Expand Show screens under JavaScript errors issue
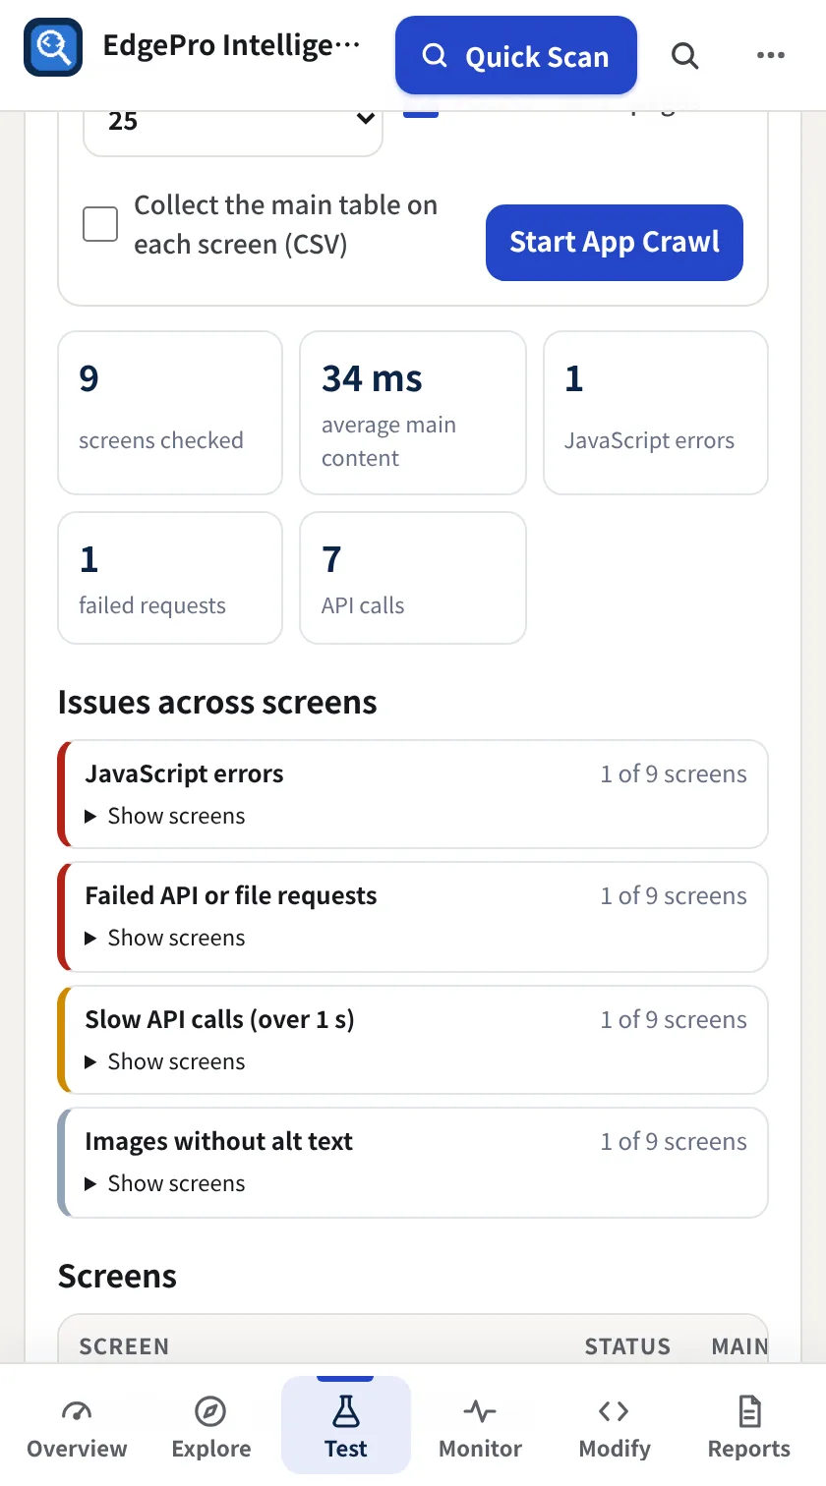Screen dimensions: 826x1486 pyautogui.click(x=165, y=816)
